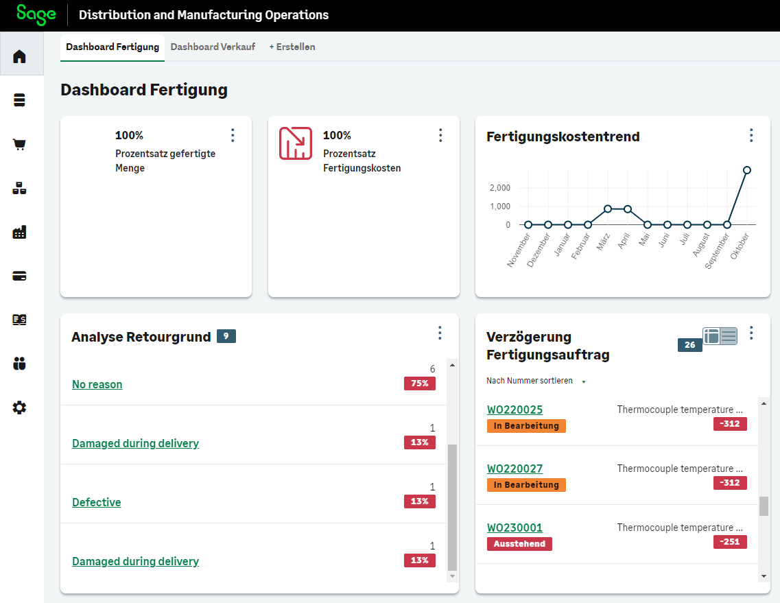
Task: Open the shopping cart sidebar icon
Action: pos(19,145)
